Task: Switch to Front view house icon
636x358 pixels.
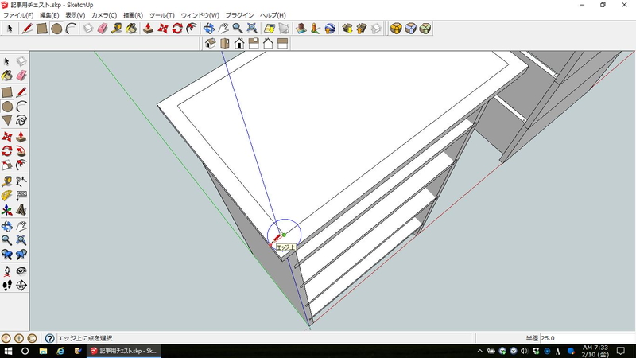Action: [239, 44]
